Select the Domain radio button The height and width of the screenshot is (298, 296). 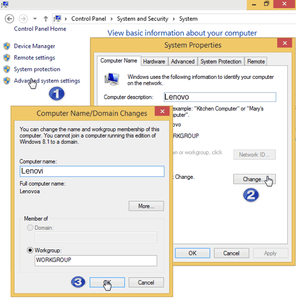(30, 228)
